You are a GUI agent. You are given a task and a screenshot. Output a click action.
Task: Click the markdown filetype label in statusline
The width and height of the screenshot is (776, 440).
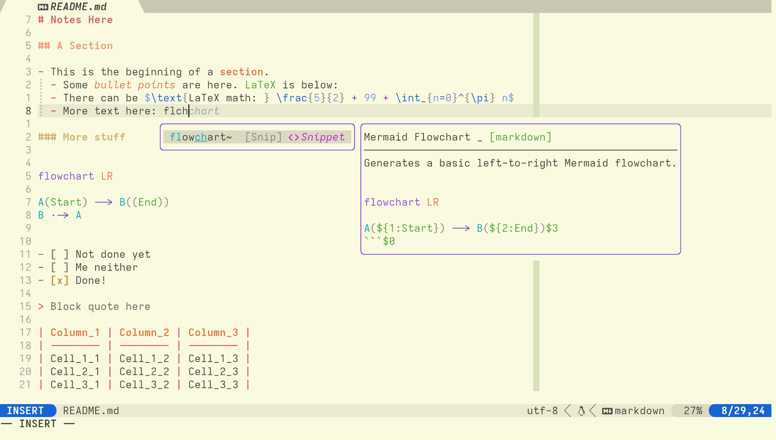click(639, 411)
